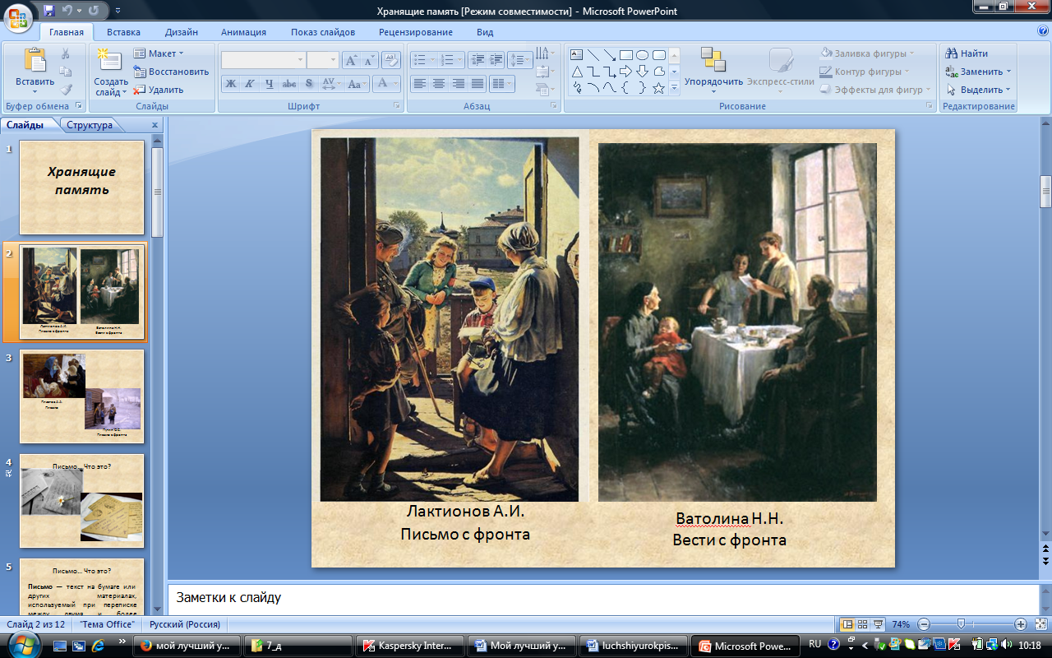Open the font name combo box

(264, 60)
